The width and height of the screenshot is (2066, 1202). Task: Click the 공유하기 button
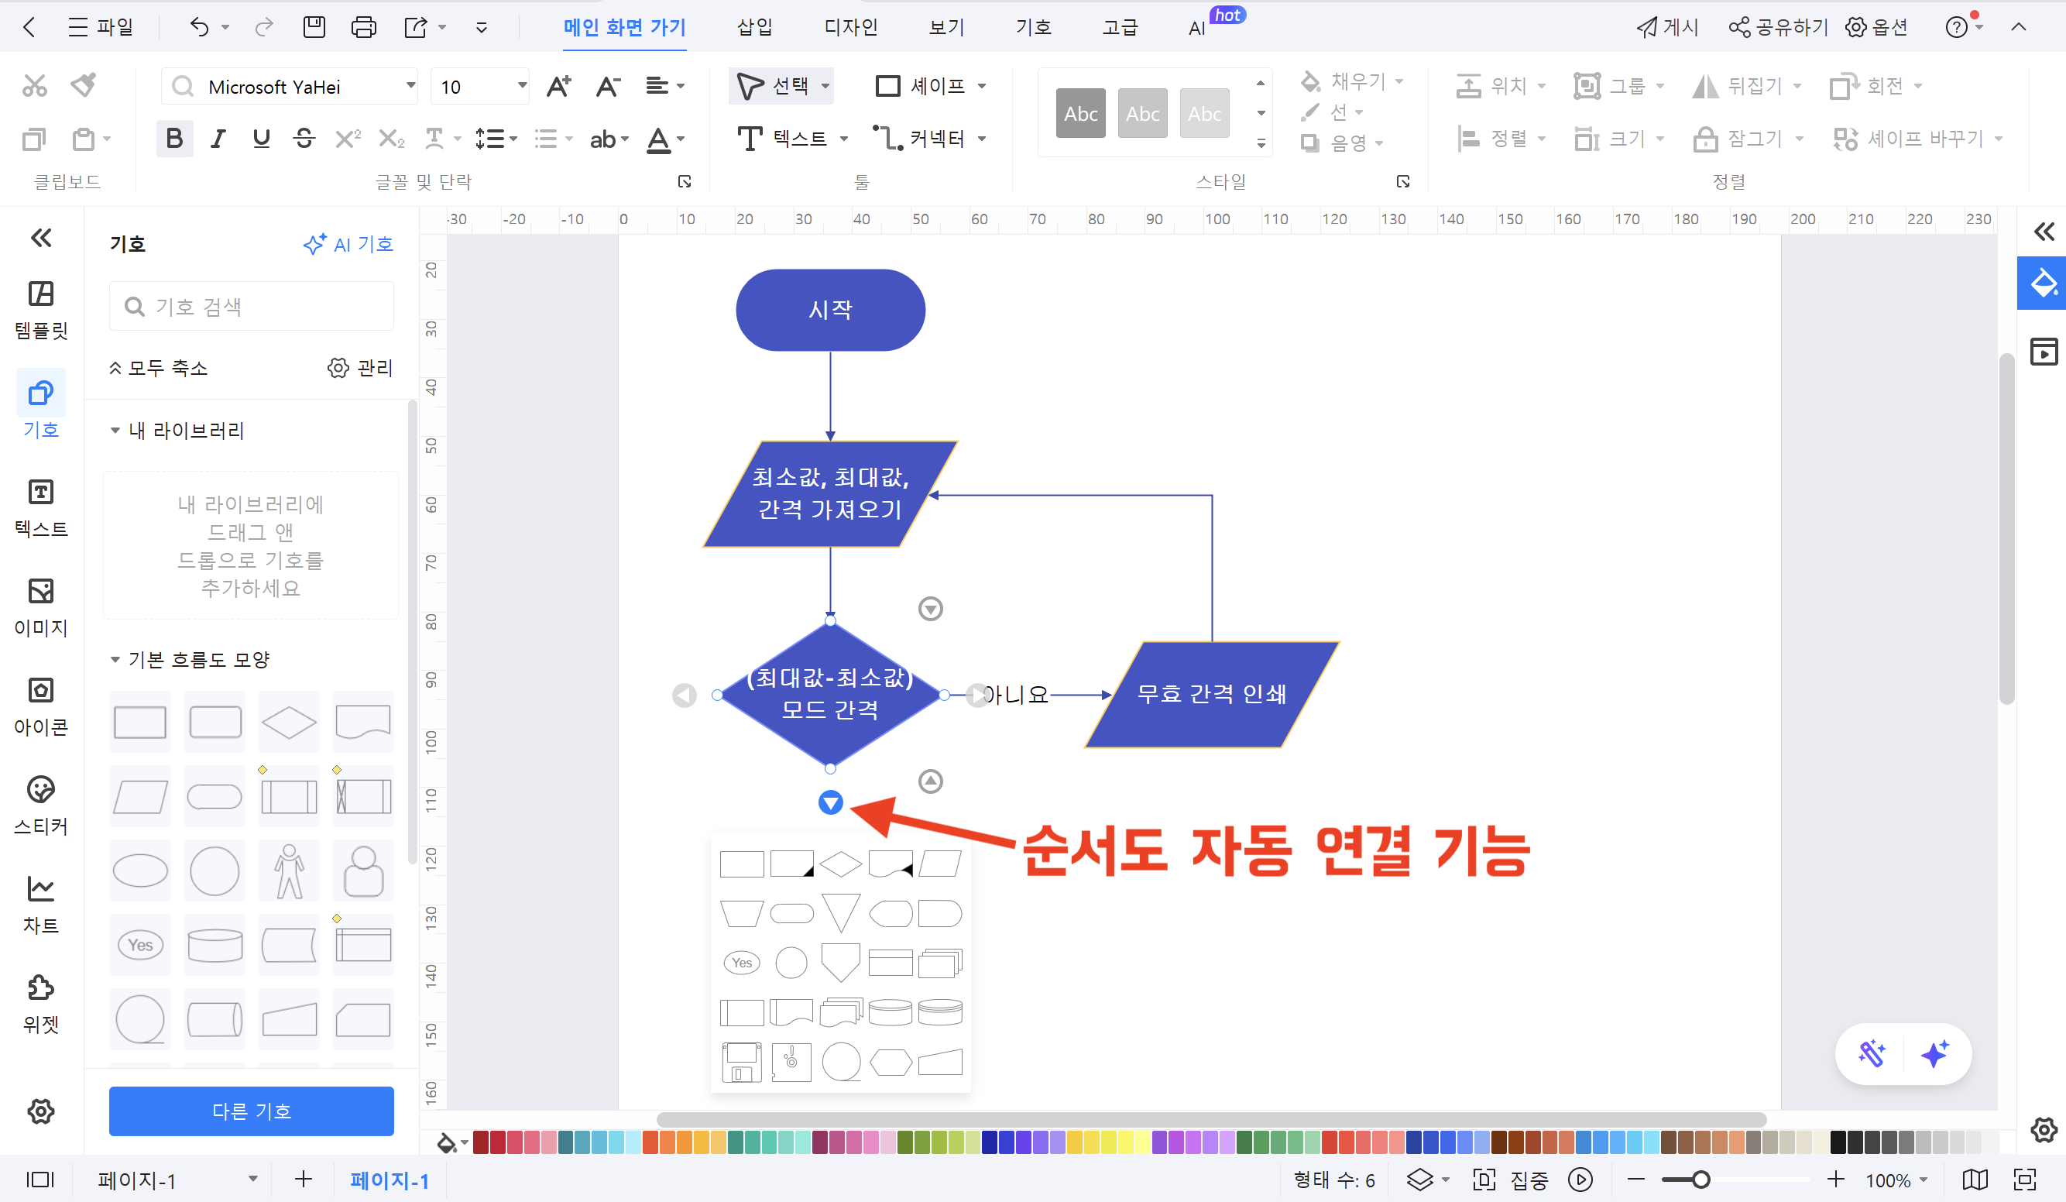(1777, 27)
